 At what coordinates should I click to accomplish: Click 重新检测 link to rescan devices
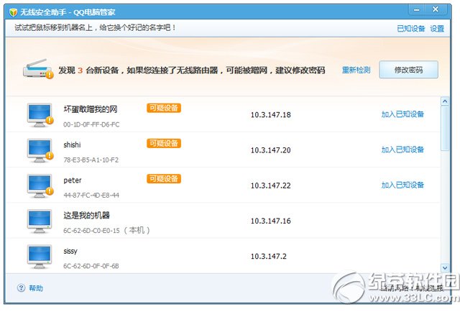pyautogui.click(x=356, y=70)
